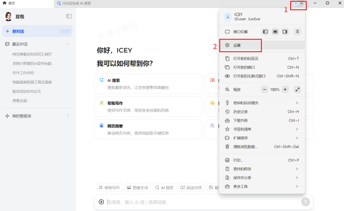The width and height of the screenshot is (344, 211).
Task: Open 设置 from the dropdown menu
Action: 262,45
